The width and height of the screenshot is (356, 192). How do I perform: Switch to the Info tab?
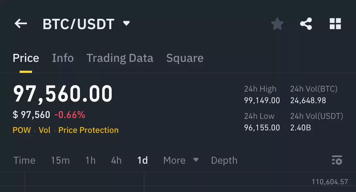coord(63,58)
